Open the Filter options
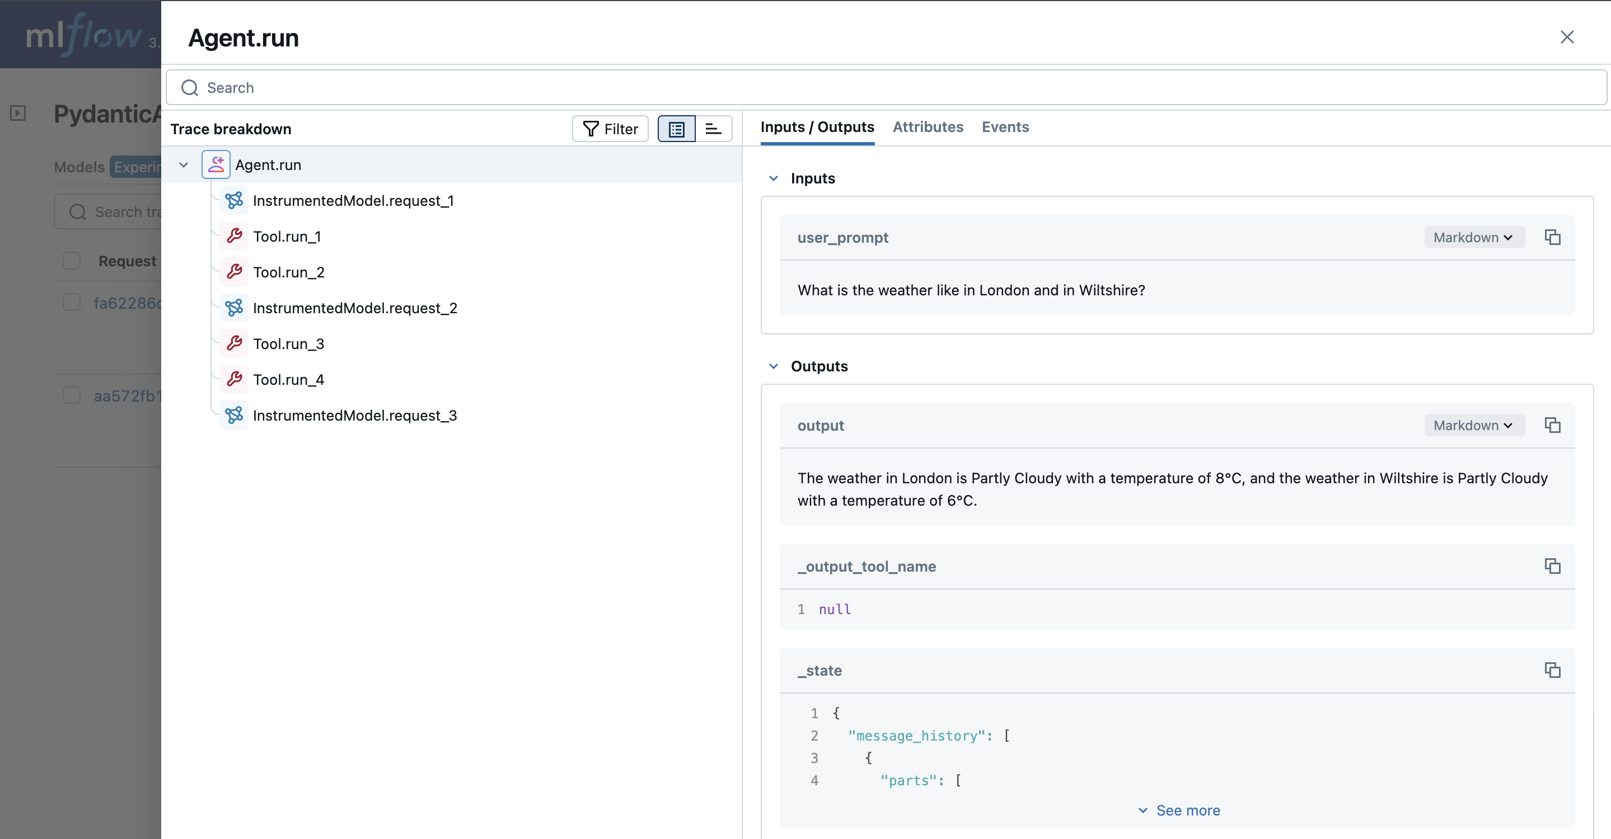This screenshot has height=839, width=1611. 610,129
